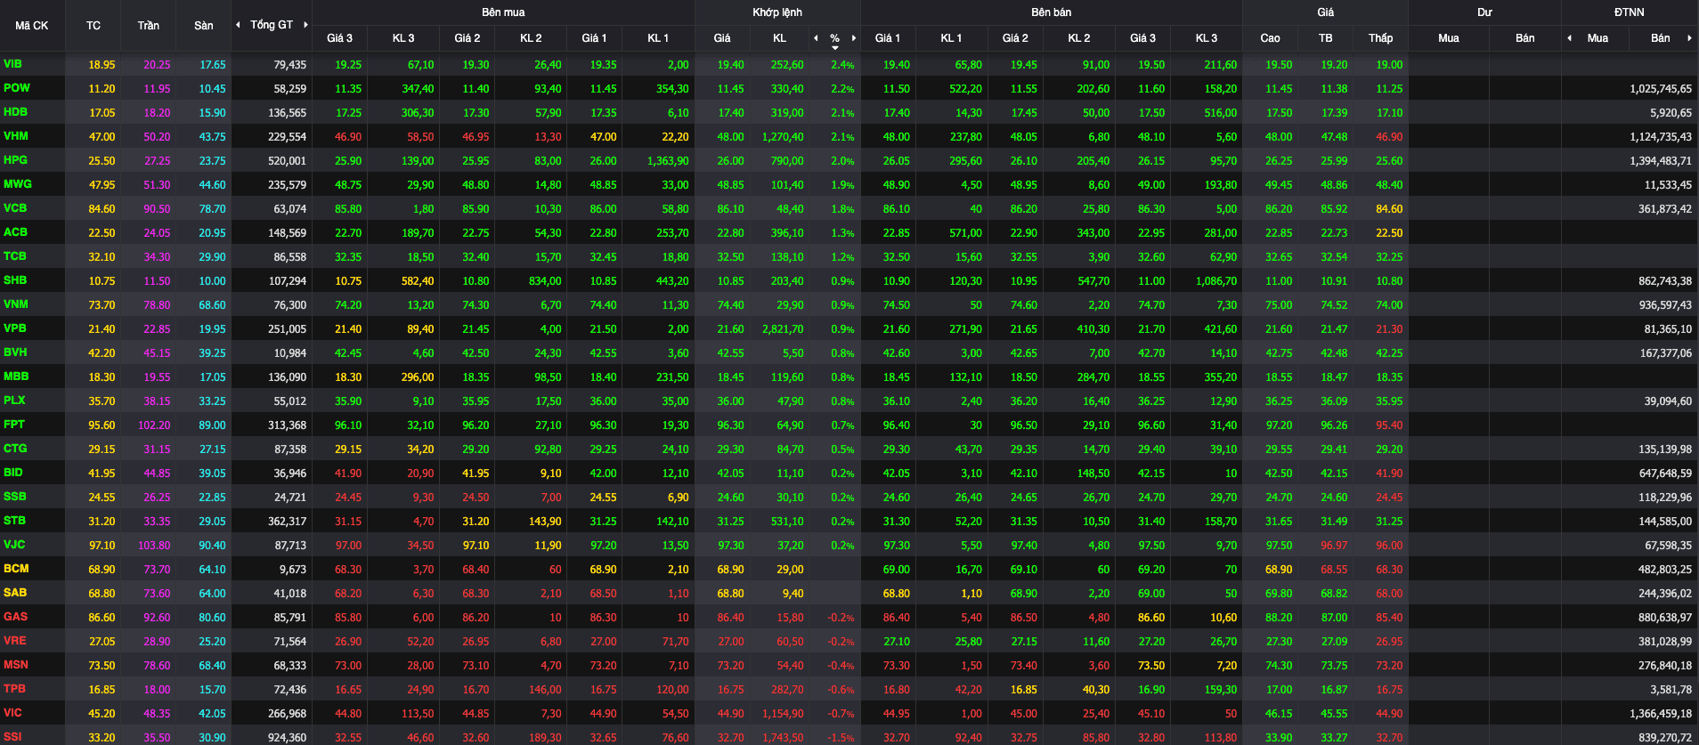Open the VHM stock symbol
Viewport: 1699px width, 745px height.
pos(16,136)
